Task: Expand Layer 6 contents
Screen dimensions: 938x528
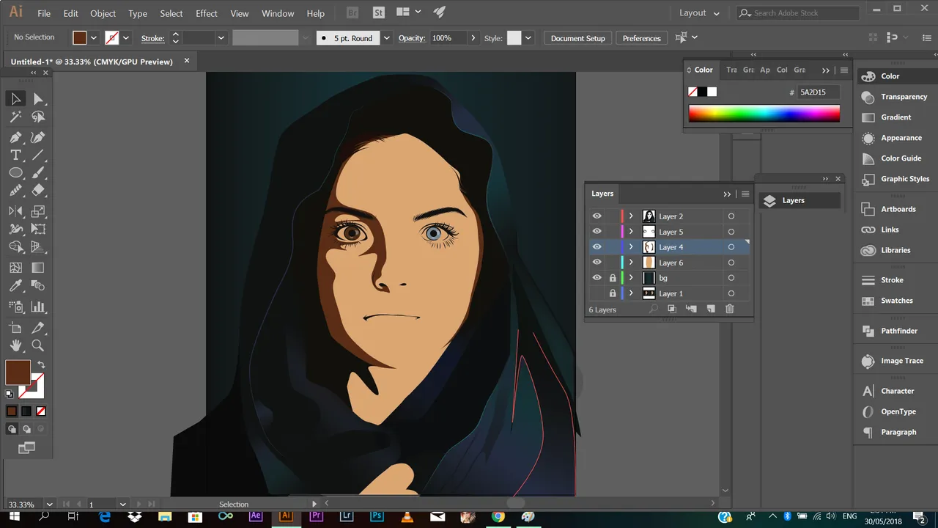Action: tap(631, 263)
